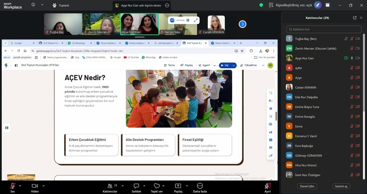
Task: Click the Sesimi aç button
Action: 341,186
